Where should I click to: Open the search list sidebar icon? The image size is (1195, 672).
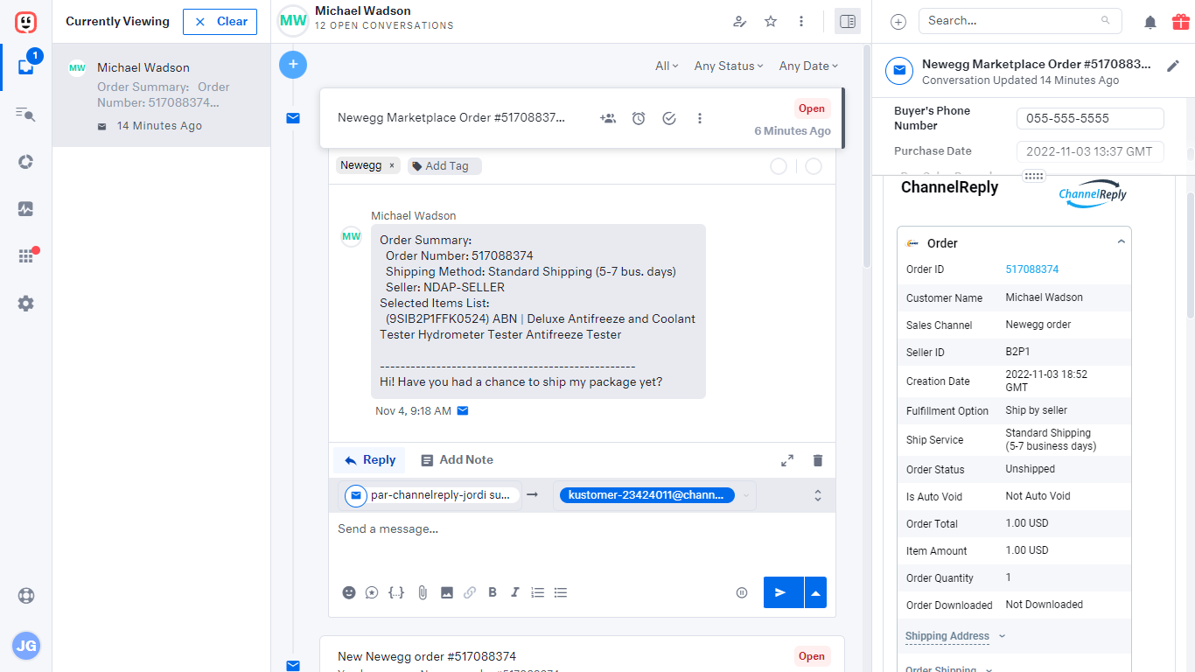click(x=25, y=114)
